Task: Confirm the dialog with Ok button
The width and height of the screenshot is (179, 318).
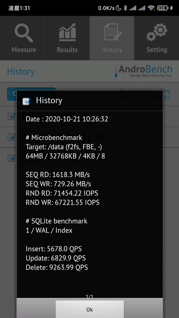Action: [x=90, y=309]
